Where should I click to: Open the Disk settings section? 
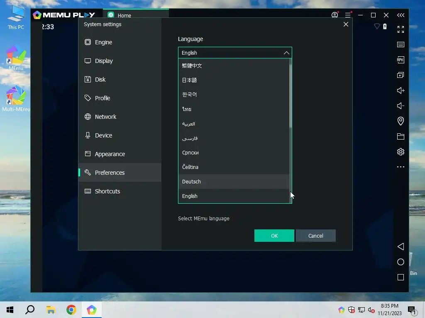pos(120,79)
